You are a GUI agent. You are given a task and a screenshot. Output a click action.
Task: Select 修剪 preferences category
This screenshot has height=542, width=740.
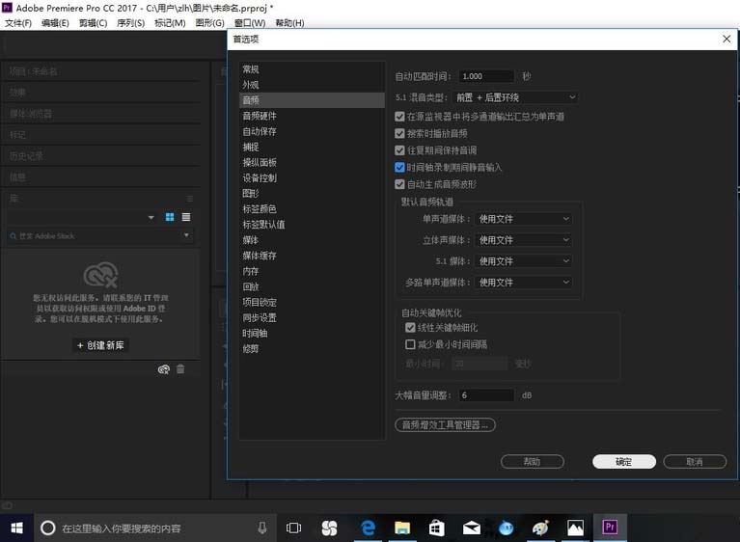pos(312,349)
